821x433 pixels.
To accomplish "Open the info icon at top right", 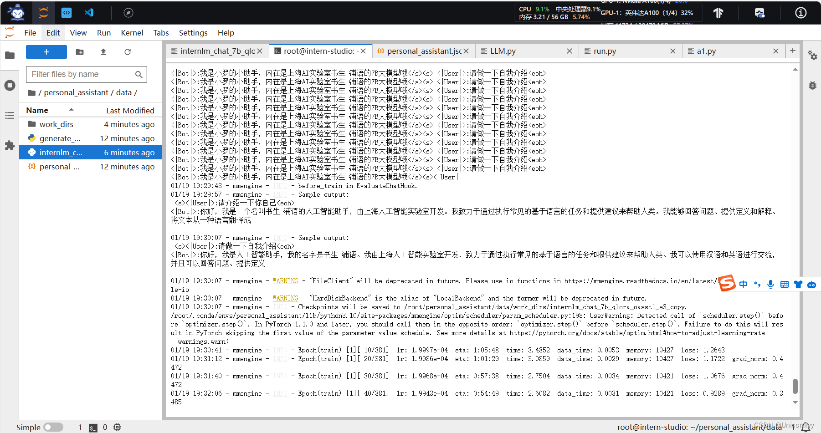I will (800, 13).
